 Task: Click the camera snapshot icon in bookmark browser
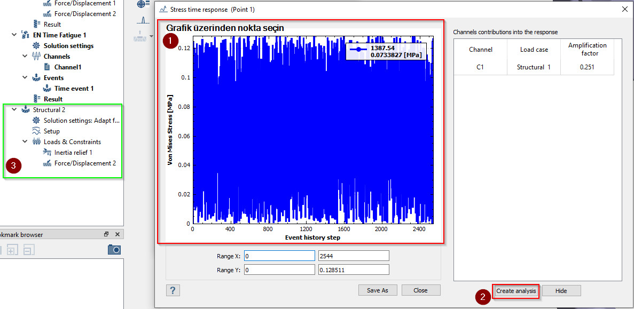click(114, 249)
